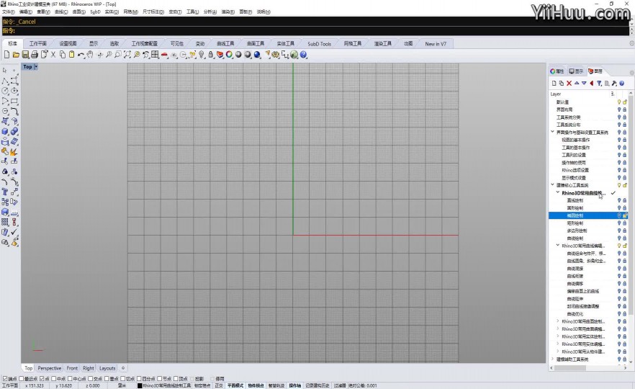Open the SubD menu
This screenshot has width=635, height=389.
95,12
